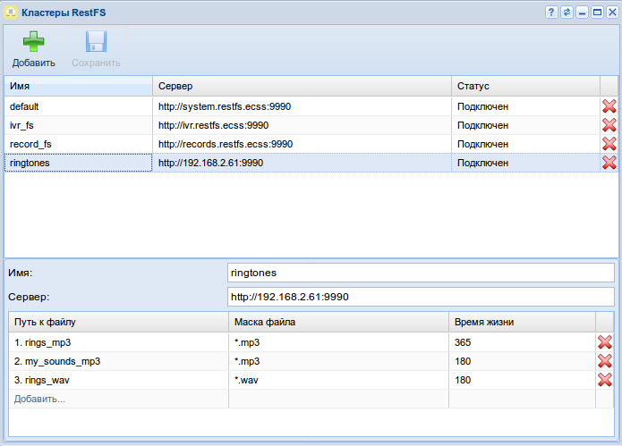This screenshot has height=446, width=622.
Task: Delete the record_fs cluster entry
Action: [x=609, y=144]
